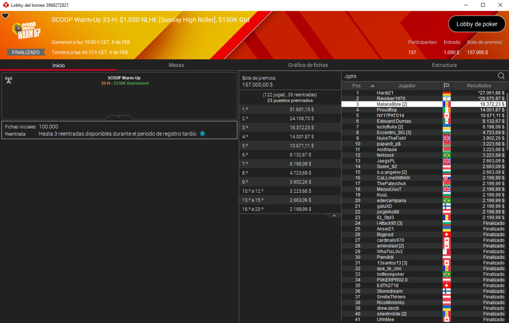
Task: Click the SCOOP Warm Up logo
Action: click(27, 30)
